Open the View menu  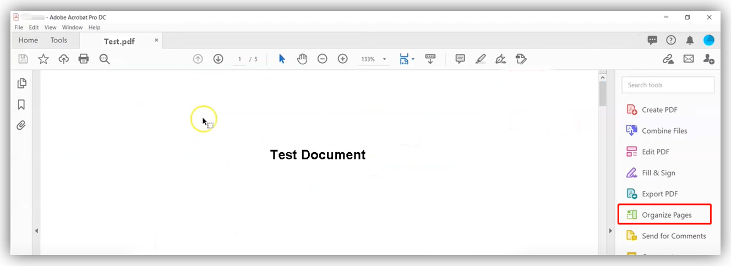point(51,27)
